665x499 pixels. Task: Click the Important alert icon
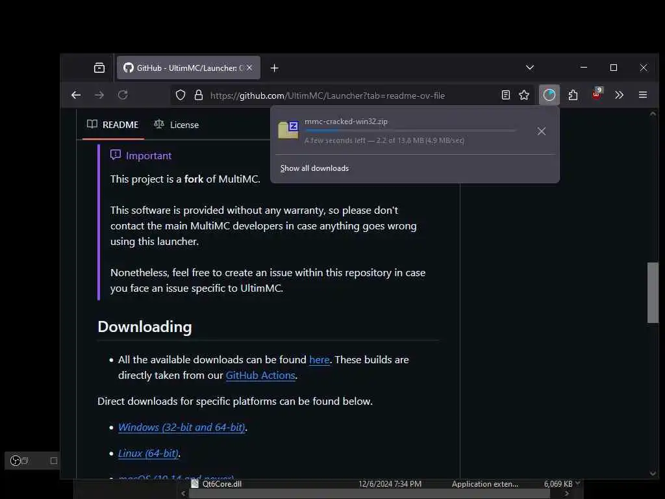point(116,155)
